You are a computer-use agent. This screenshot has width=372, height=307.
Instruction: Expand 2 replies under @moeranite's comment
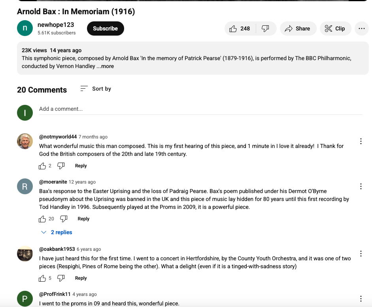pos(57,232)
